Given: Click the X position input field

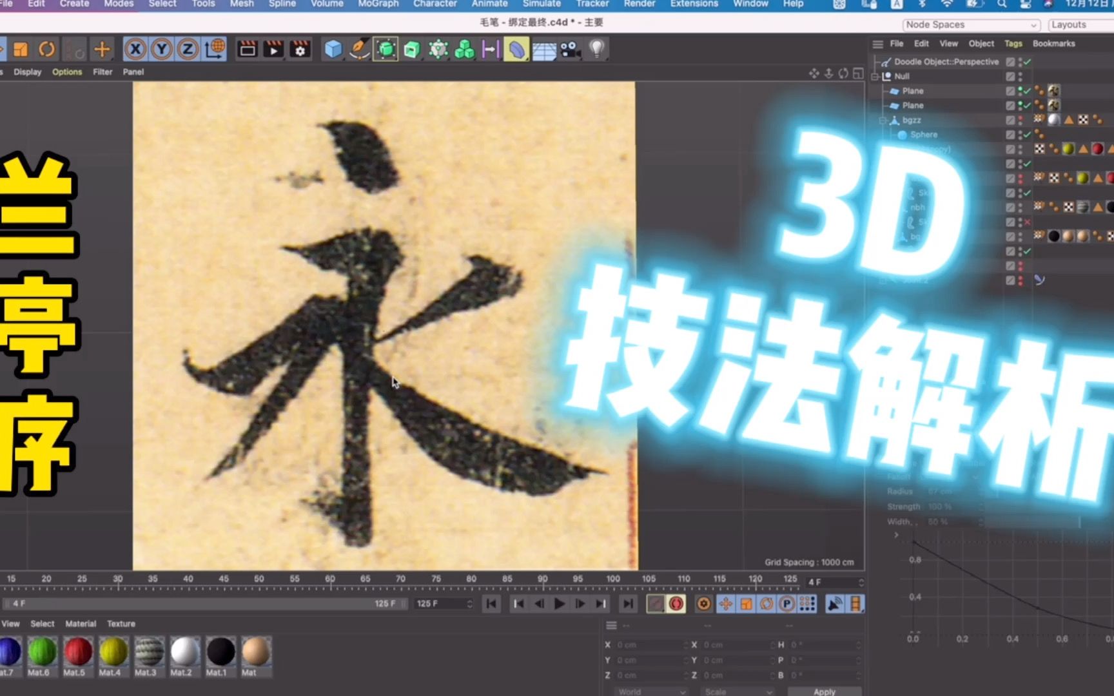Looking at the screenshot, I should [650, 644].
